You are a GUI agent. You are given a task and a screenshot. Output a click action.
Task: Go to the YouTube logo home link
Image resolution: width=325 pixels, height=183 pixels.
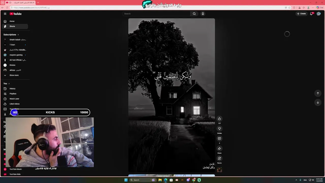[x=15, y=14]
